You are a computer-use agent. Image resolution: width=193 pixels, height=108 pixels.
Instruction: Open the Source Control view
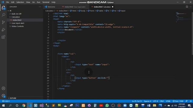pyautogui.click(x=3, y=22)
